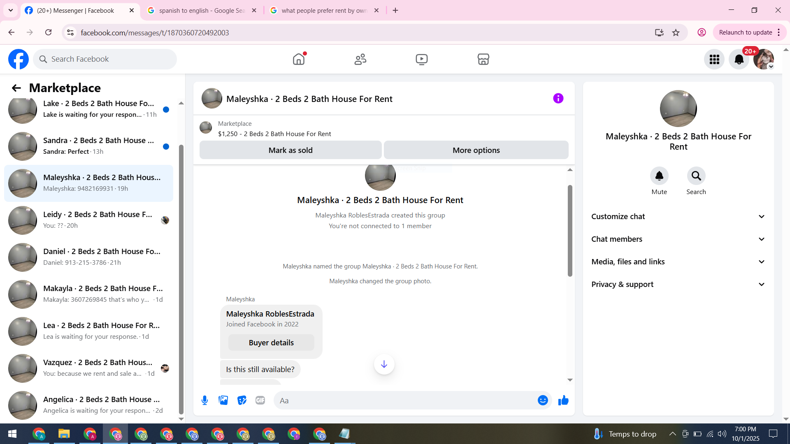The width and height of the screenshot is (790, 444).
Task: Search in conversation using magnifier icon
Action: [696, 176]
